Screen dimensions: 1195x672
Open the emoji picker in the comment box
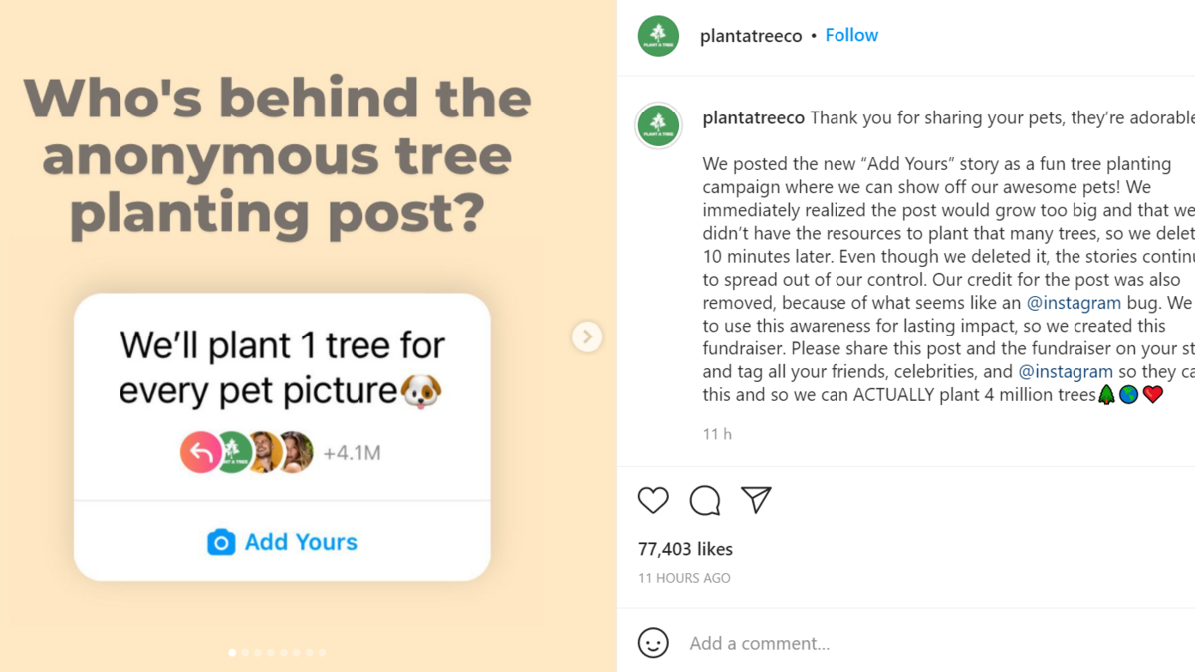tap(653, 643)
